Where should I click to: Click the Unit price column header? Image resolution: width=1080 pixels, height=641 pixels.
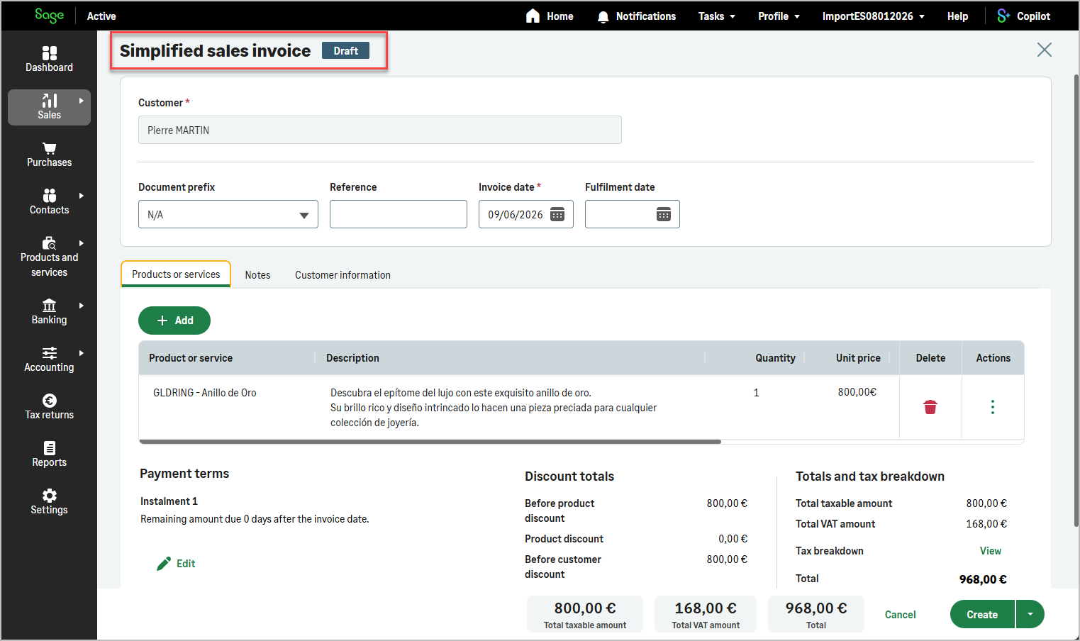858,358
